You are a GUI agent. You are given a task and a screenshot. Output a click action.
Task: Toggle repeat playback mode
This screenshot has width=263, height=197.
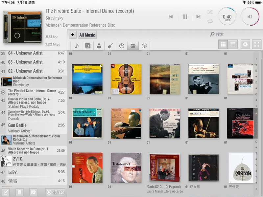tap(210, 21)
